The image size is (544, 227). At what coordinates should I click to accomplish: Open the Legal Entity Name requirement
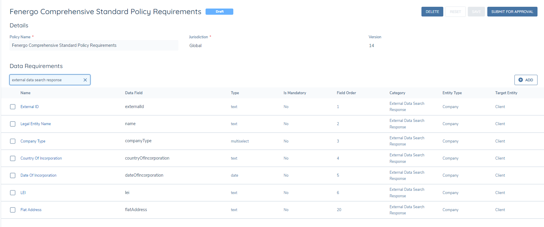click(x=35, y=124)
